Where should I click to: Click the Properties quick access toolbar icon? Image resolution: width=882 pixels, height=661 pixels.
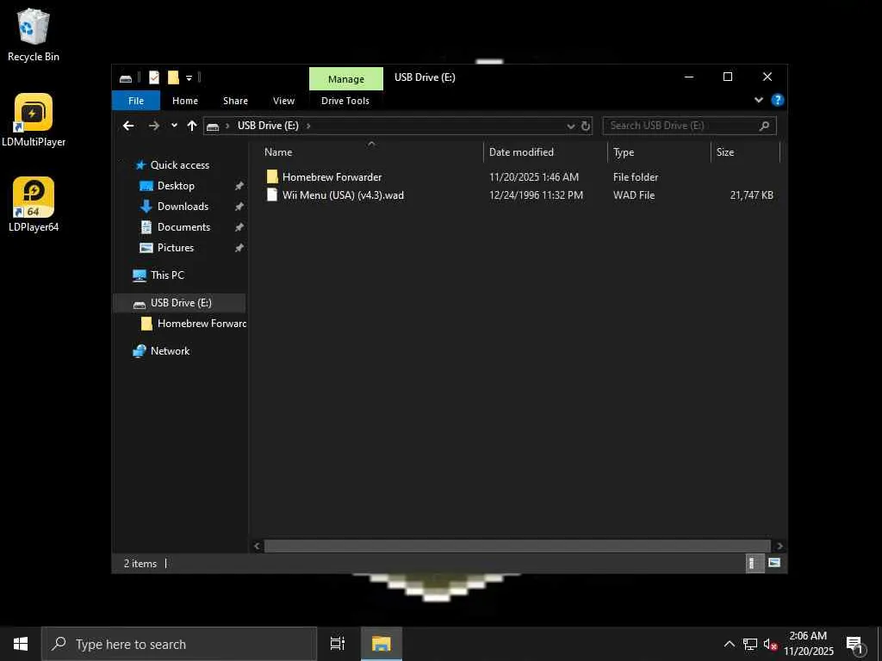[153, 77]
